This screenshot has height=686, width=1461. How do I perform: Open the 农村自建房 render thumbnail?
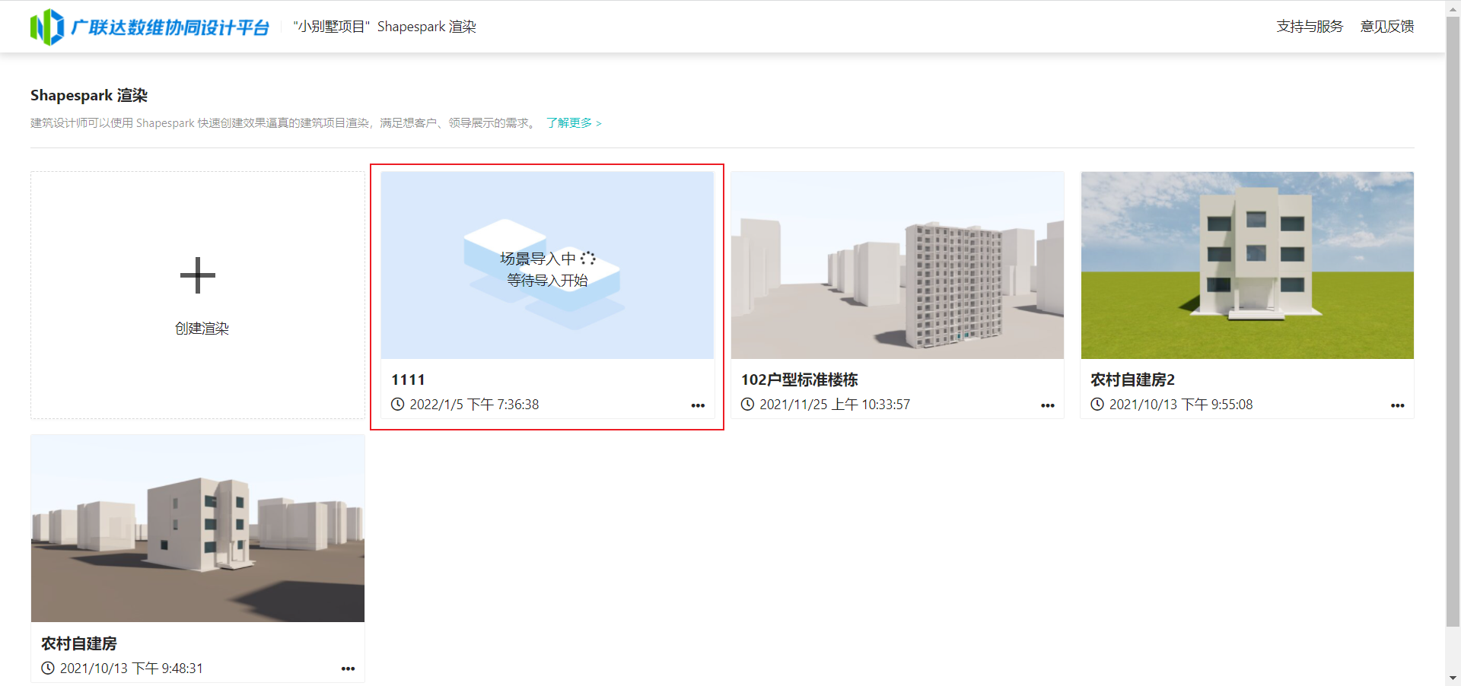click(198, 529)
